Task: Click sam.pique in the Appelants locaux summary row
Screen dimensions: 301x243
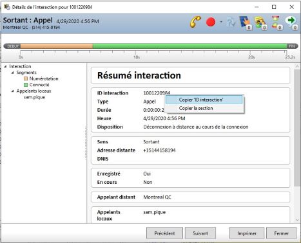Action: pos(155,212)
